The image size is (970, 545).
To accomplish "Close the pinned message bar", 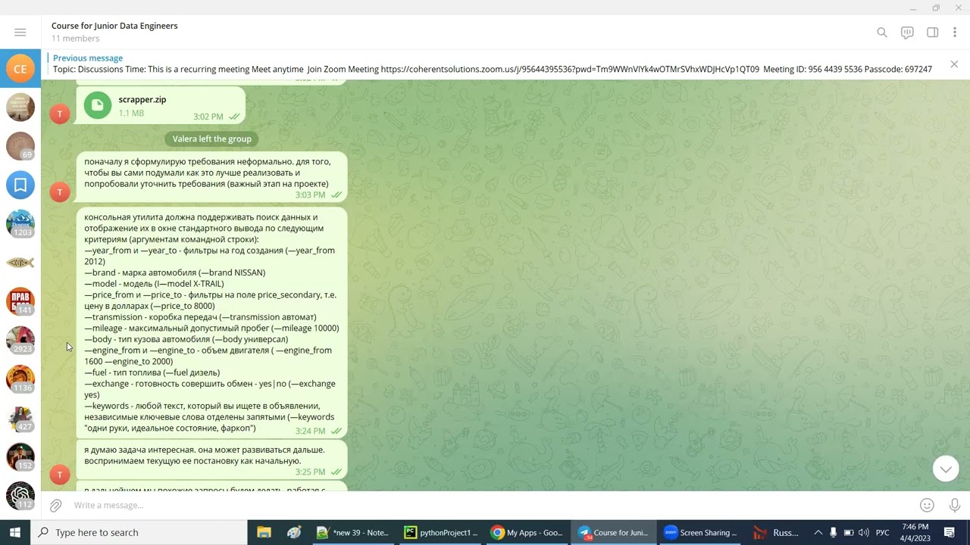I will pyautogui.click(x=954, y=64).
